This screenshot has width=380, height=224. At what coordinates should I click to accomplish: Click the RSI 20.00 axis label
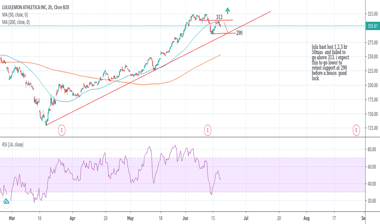pos(372,201)
